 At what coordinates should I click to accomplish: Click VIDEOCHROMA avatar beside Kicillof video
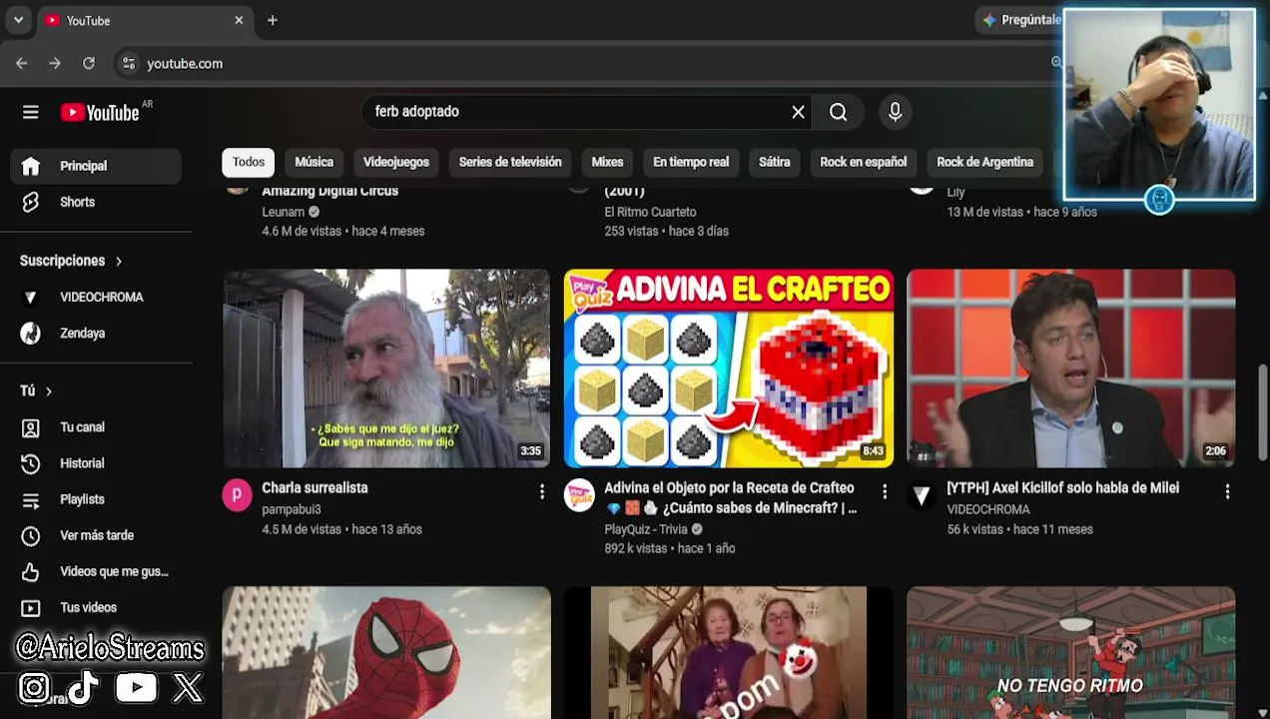pos(922,495)
